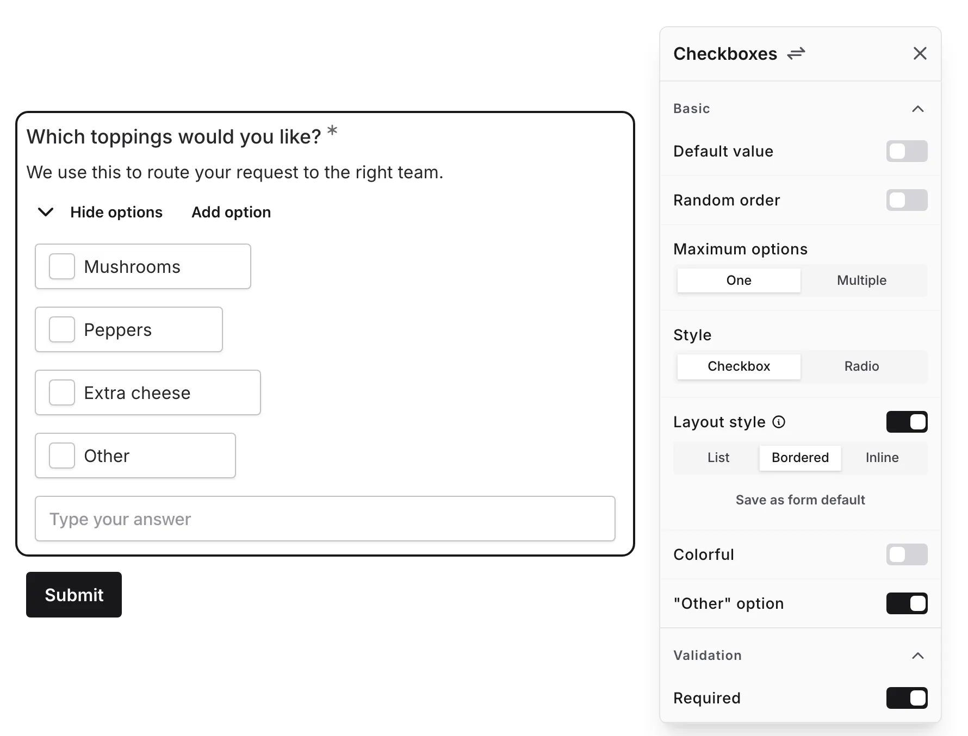Click the Hide options chevron arrow

click(46, 212)
